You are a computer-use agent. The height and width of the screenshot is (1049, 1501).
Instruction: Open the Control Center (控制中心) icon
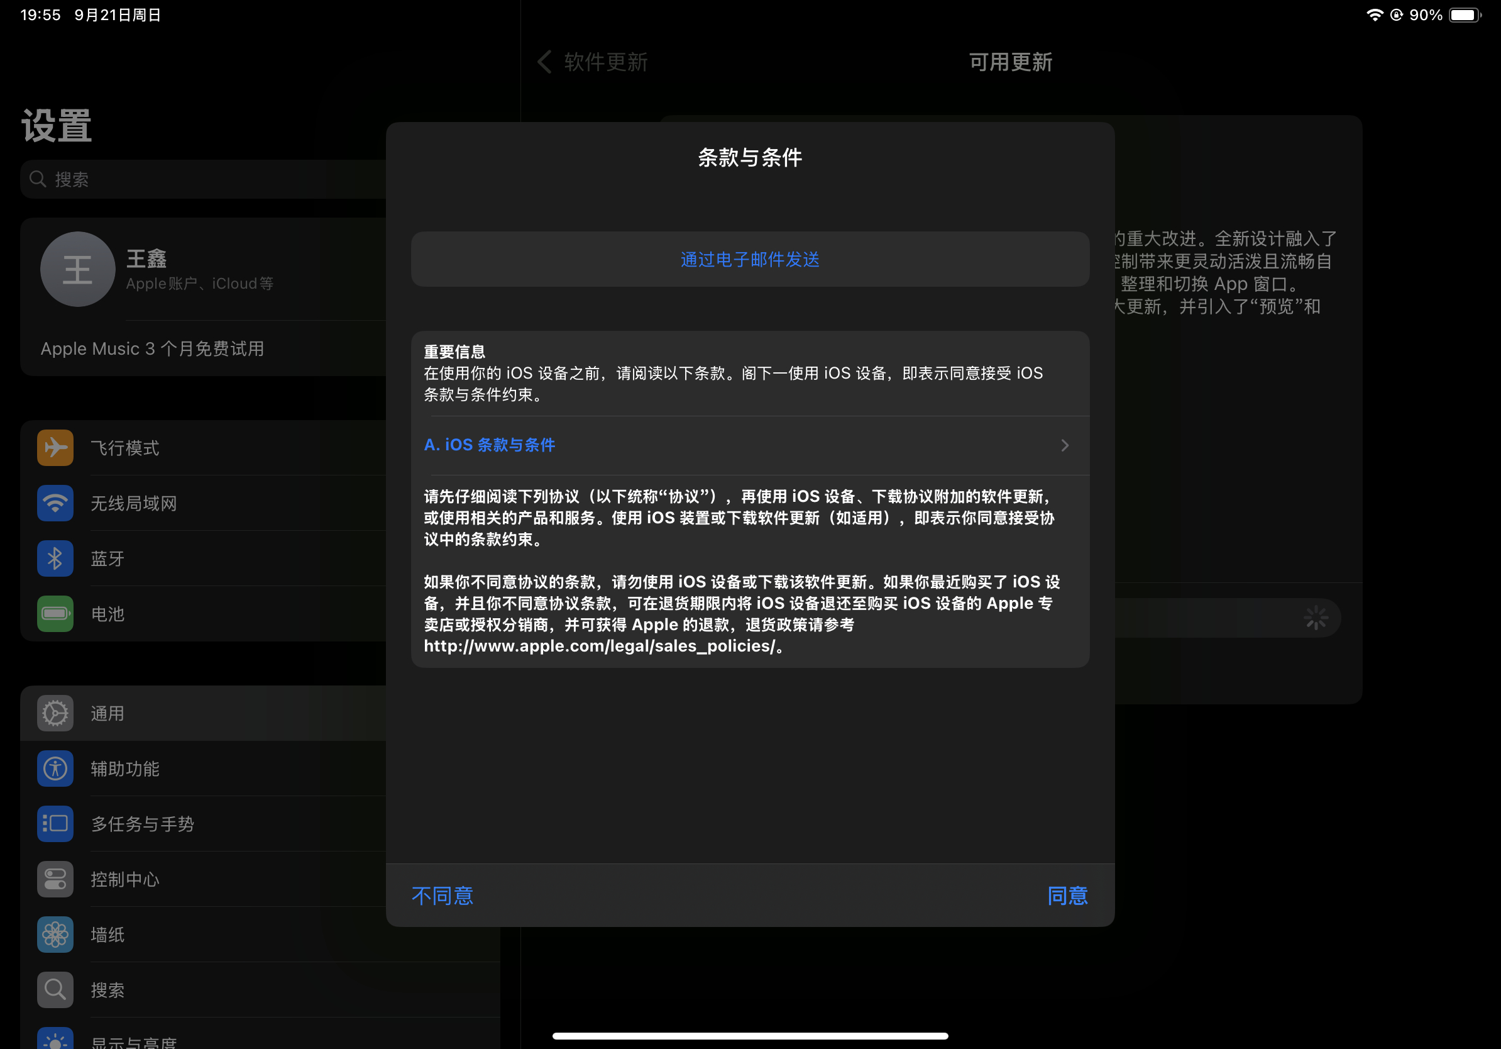point(55,879)
